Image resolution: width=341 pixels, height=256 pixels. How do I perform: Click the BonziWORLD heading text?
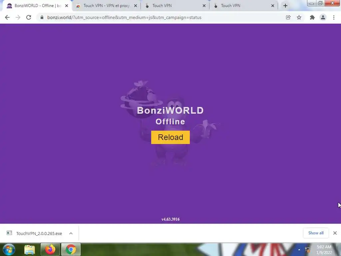coord(170,110)
